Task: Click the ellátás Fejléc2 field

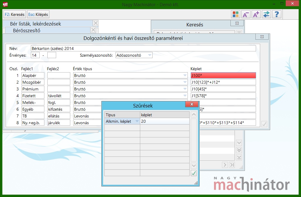Action: pyautogui.click(x=59, y=116)
